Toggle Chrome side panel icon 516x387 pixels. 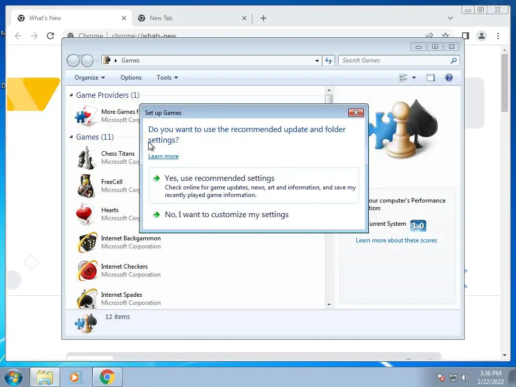[465, 36]
